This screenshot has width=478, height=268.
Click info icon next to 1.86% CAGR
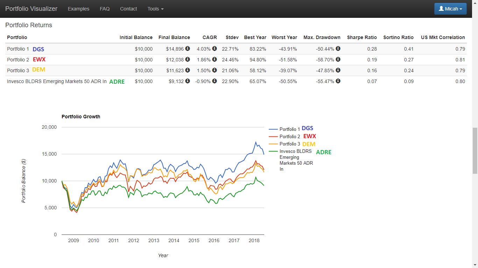pos(215,59)
